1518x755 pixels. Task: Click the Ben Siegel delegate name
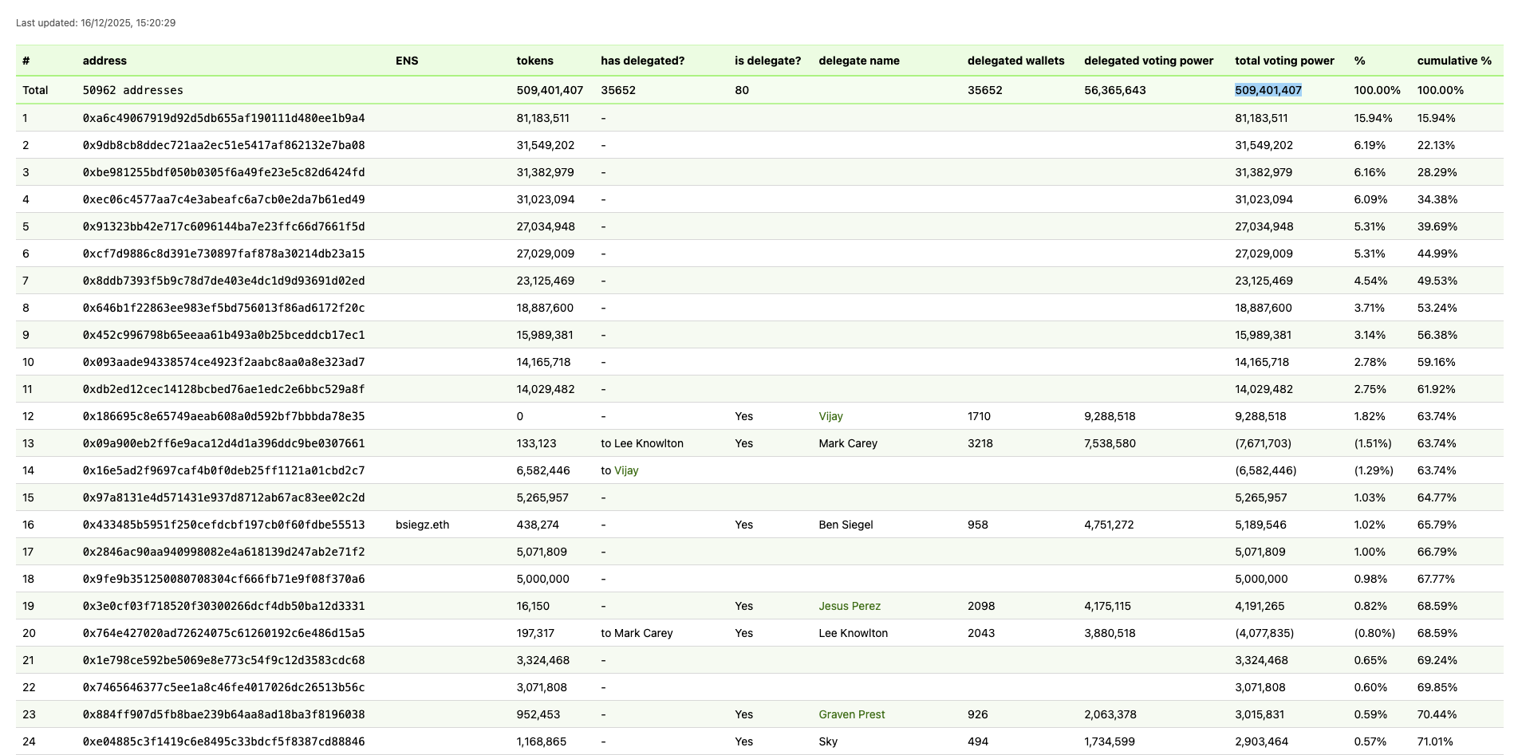(x=846, y=525)
